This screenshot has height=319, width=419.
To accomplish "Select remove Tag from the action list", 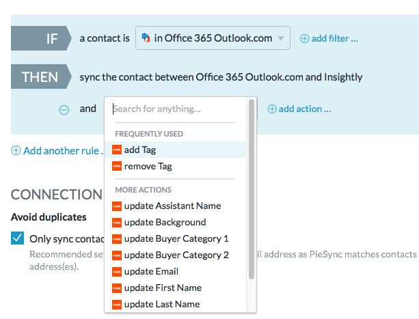I will (x=175, y=166).
